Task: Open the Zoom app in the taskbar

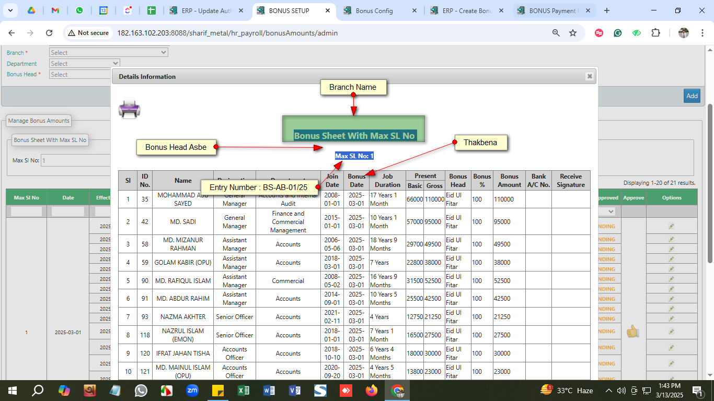Action: [192, 391]
